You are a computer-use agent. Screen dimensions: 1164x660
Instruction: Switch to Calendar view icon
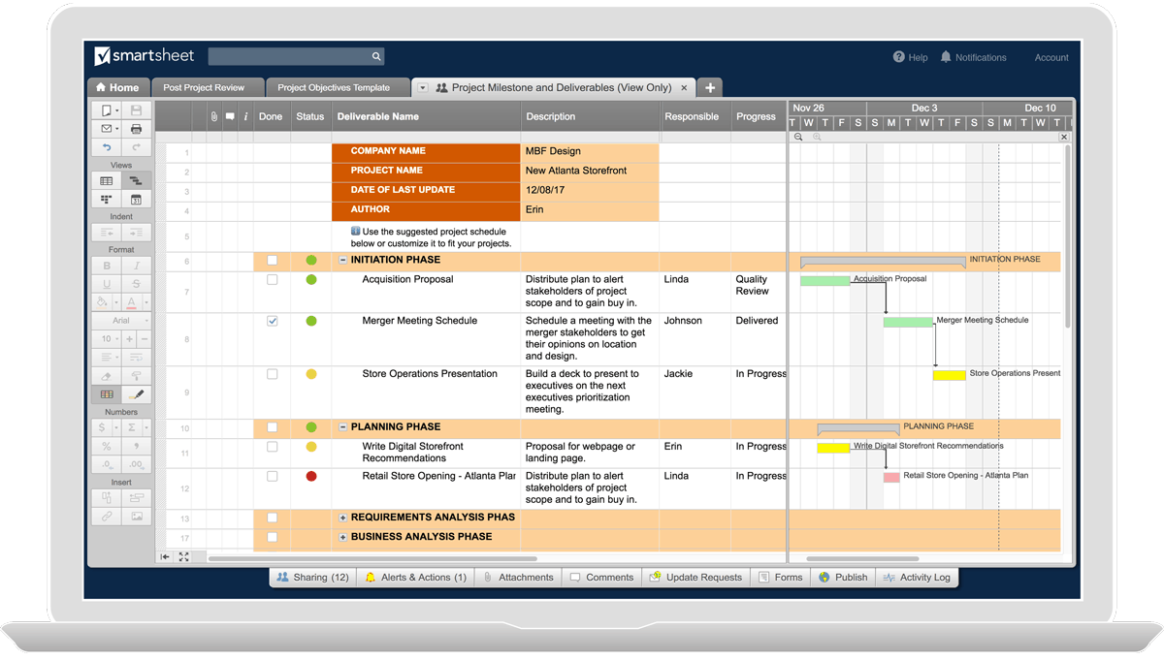tap(136, 200)
